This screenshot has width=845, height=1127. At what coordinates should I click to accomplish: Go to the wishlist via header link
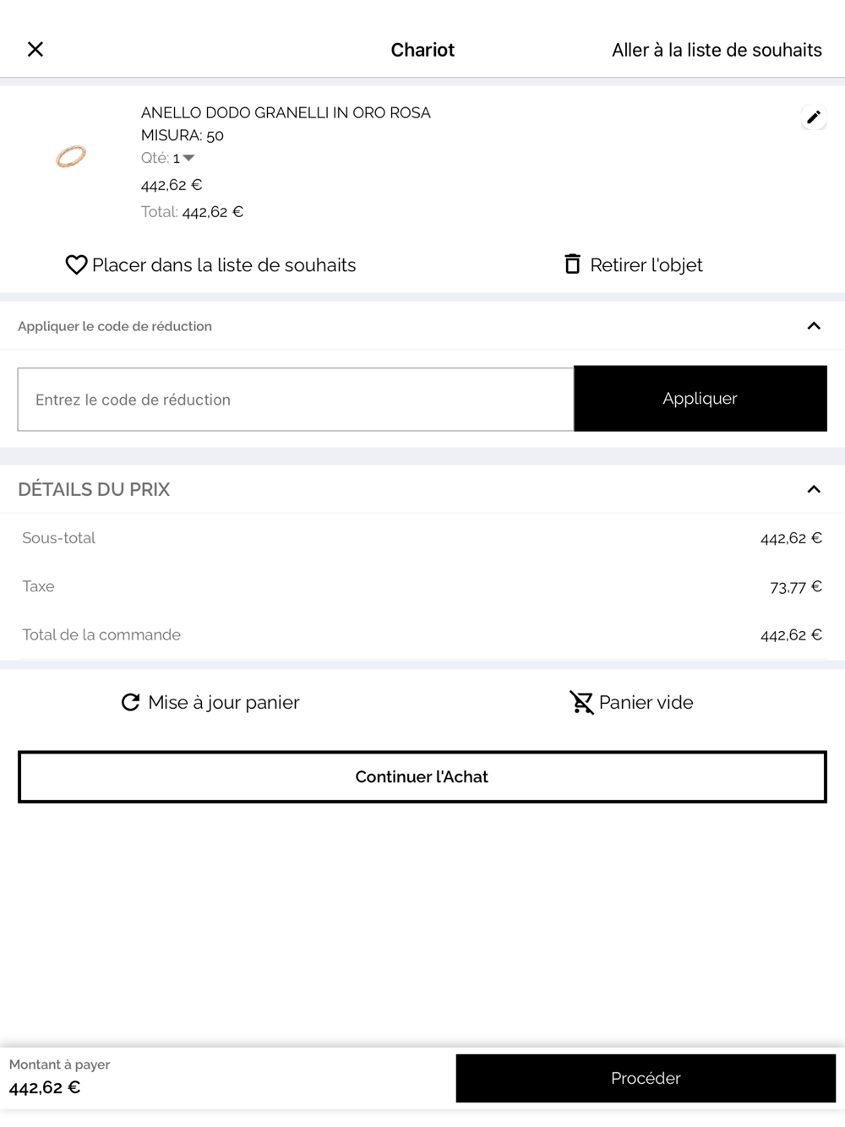pyautogui.click(x=717, y=50)
